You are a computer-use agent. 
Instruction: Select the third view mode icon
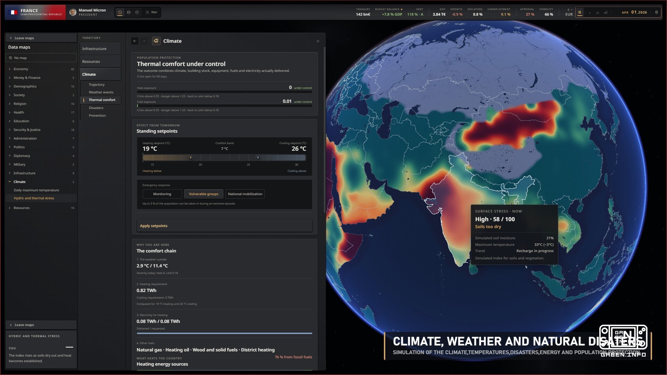click(x=137, y=12)
